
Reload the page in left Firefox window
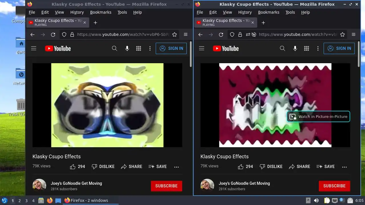[53, 34]
